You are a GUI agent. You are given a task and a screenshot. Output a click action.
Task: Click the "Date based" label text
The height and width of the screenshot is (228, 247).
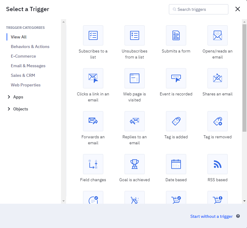(x=176, y=180)
